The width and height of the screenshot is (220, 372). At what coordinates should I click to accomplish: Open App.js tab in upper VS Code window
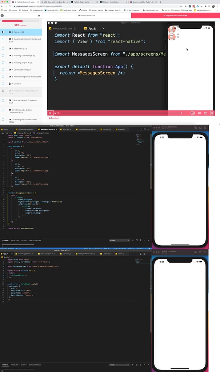click(5, 130)
